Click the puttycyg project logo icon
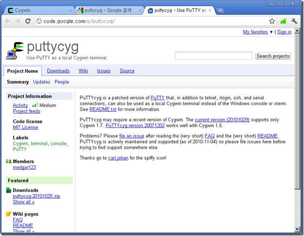304x236 pixels. pyautogui.click(x=15, y=50)
